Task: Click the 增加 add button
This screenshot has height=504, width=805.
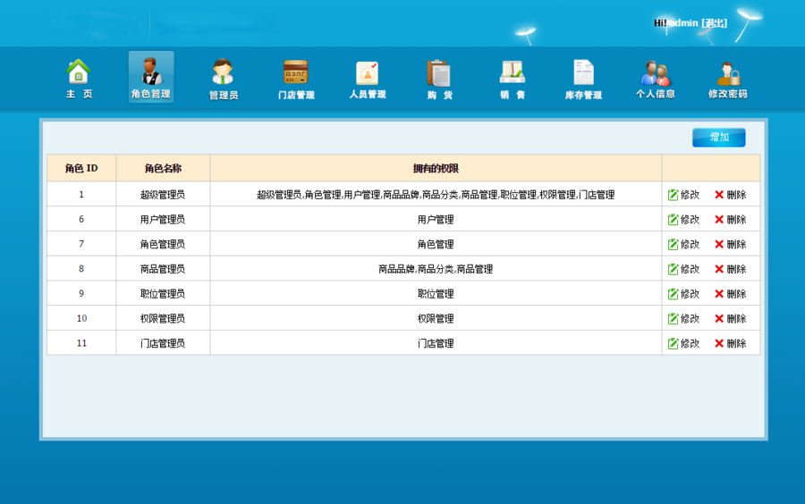Action: [x=718, y=138]
